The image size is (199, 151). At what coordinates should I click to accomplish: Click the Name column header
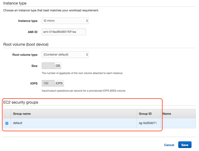[x=167, y=114]
